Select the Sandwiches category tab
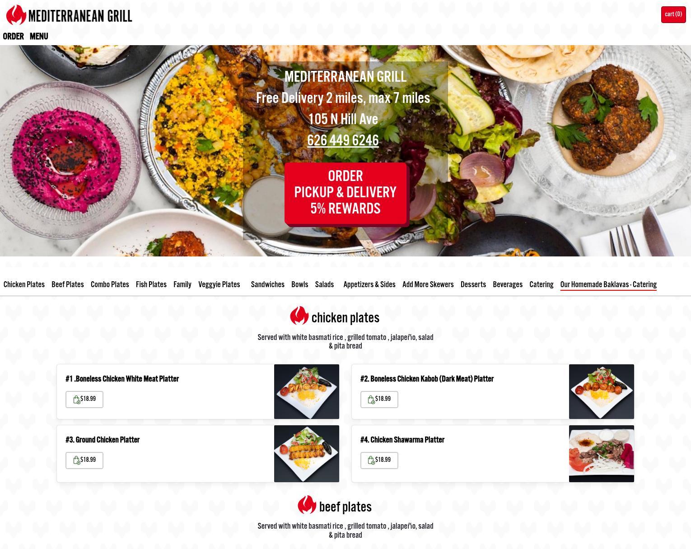 268,285
